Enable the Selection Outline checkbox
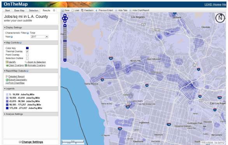 [x=27, y=58]
